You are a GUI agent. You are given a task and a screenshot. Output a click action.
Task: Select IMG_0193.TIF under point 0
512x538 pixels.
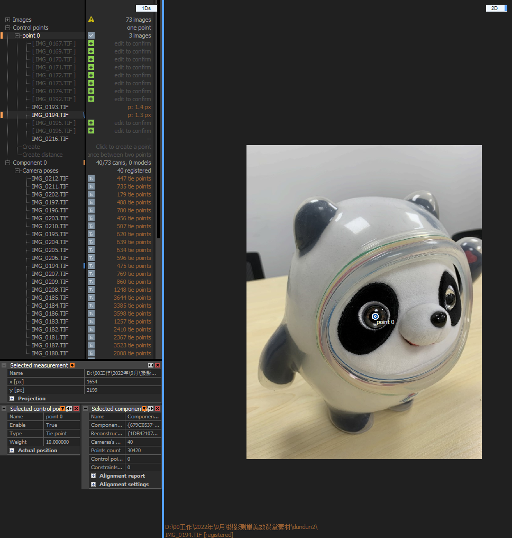click(50, 107)
